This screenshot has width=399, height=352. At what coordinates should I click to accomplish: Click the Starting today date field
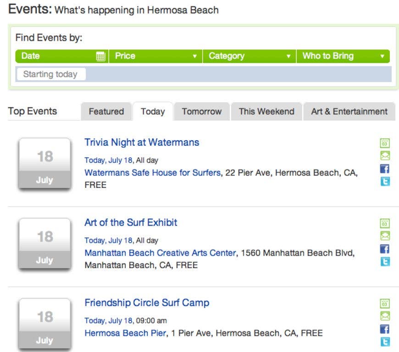(x=51, y=74)
